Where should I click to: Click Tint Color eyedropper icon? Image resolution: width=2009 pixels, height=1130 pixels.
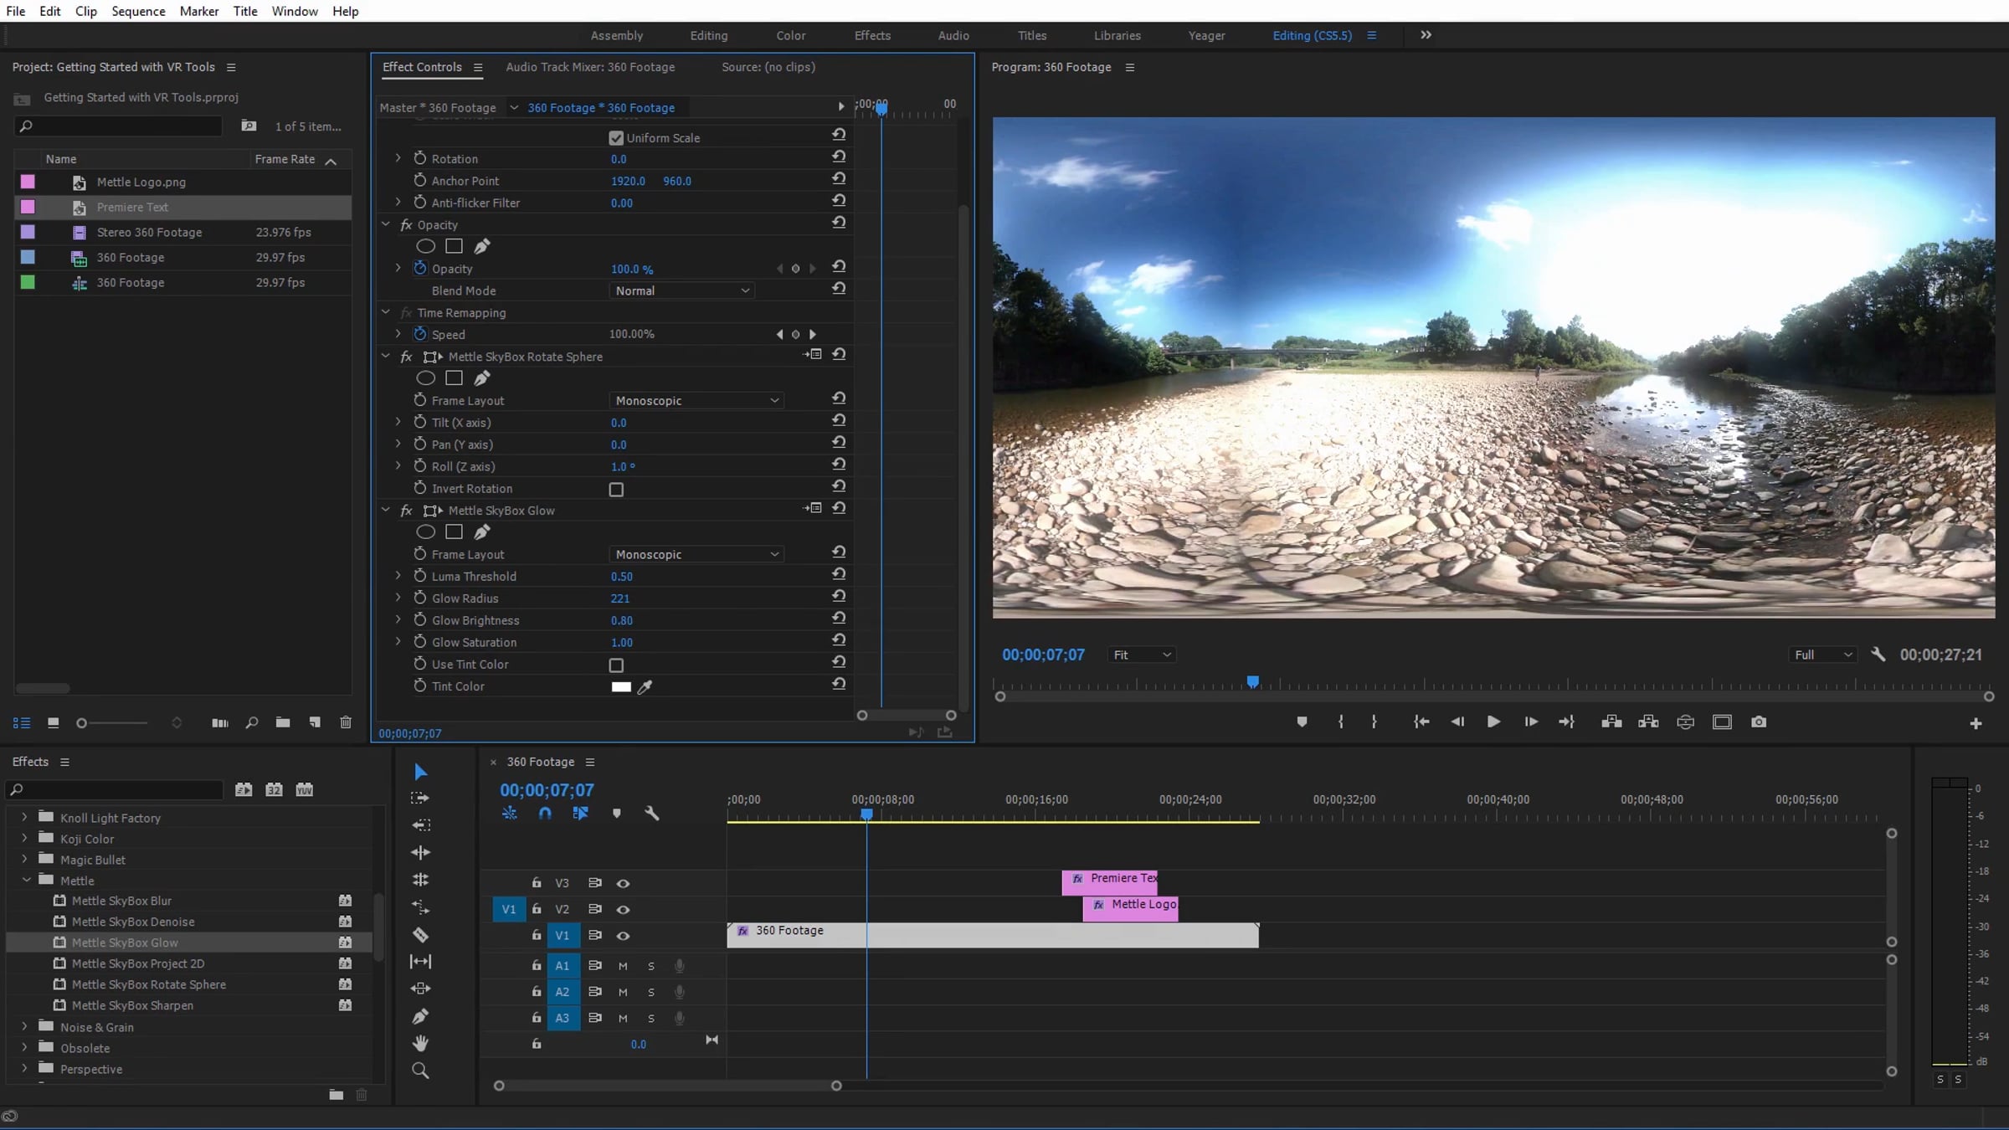pos(645,686)
